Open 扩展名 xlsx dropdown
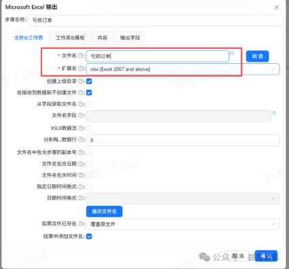The width and height of the screenshot is (289, 269). tap(182, 69)
